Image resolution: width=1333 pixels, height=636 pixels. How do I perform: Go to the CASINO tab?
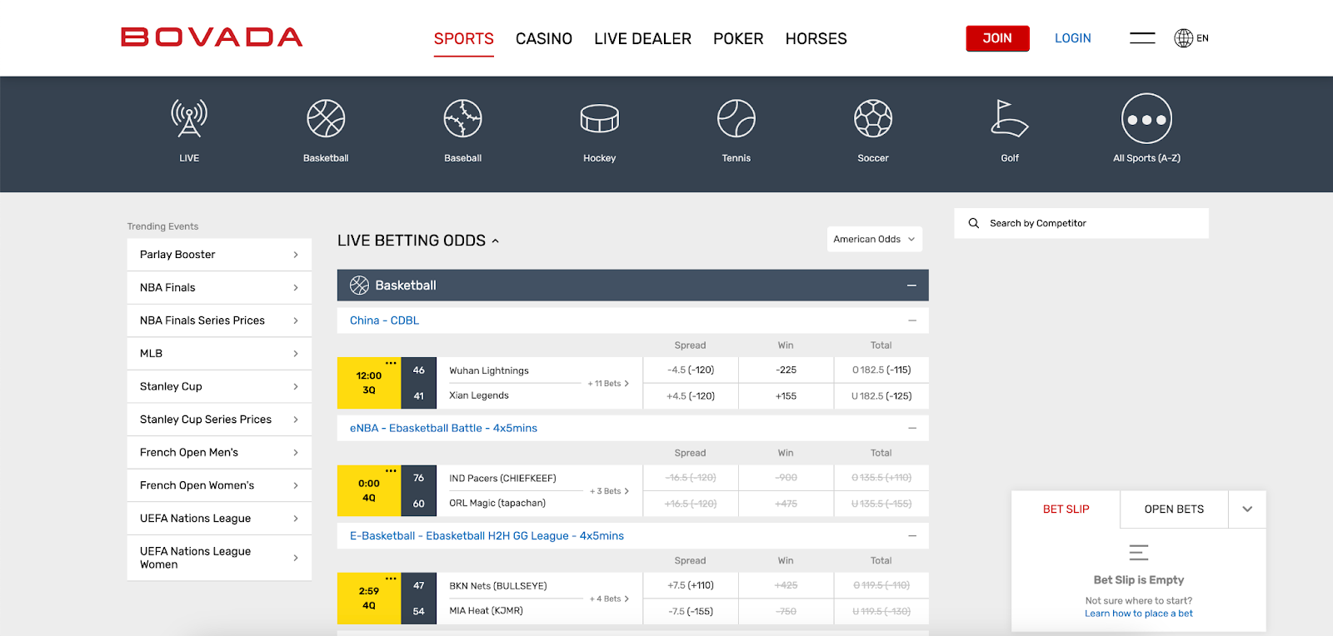(x=544, y=39)
